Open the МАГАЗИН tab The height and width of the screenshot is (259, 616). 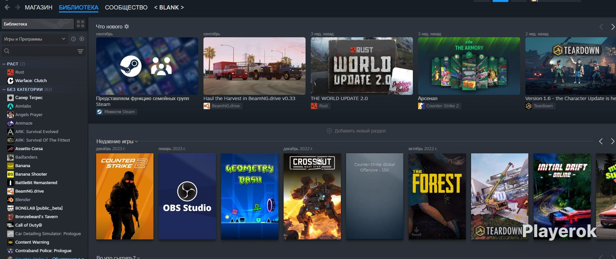pos(39,7)
